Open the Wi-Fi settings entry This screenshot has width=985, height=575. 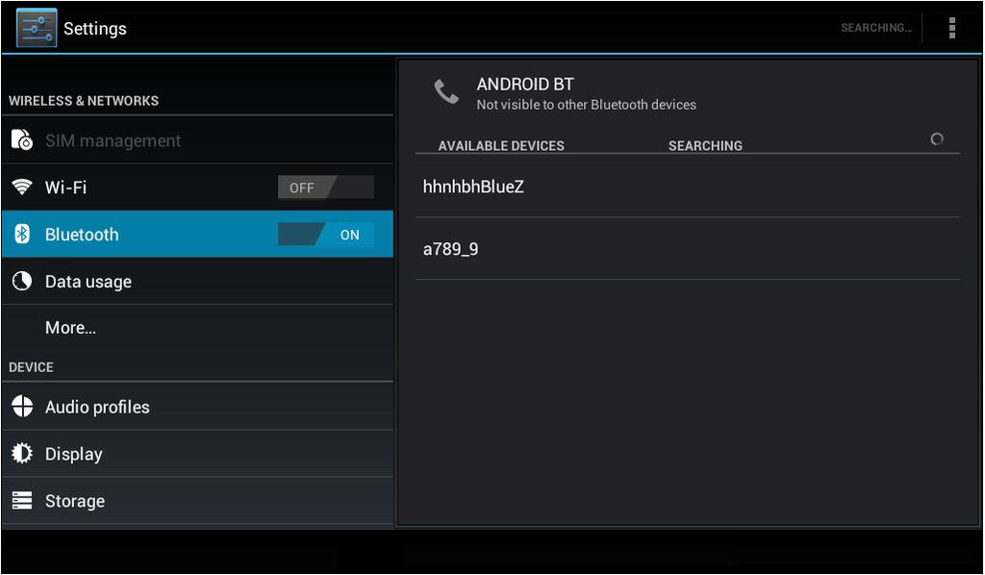[198, 187]
